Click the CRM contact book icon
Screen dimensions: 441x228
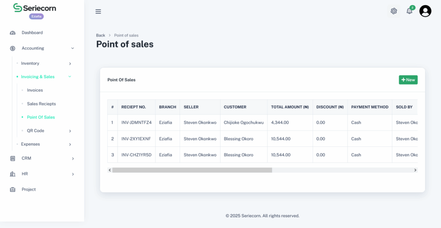pyautogui.click(x=12, y=158)
